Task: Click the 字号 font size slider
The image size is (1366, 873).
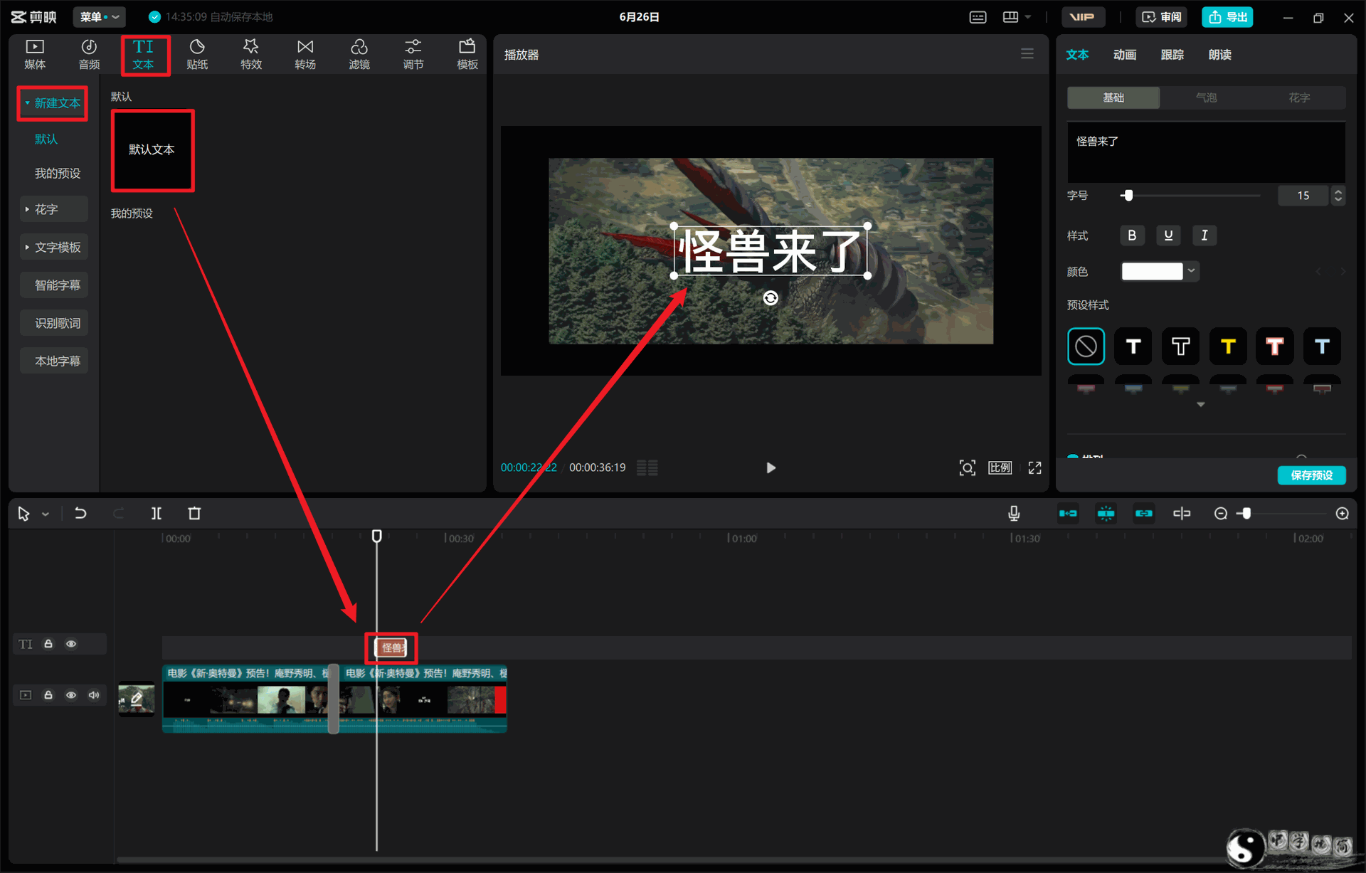Action: 1191,196
